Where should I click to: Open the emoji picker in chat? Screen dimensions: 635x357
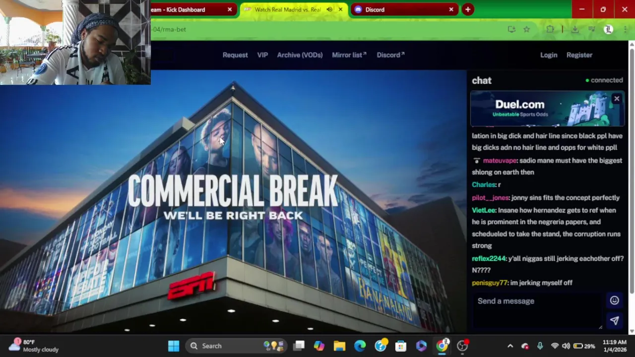614,300
